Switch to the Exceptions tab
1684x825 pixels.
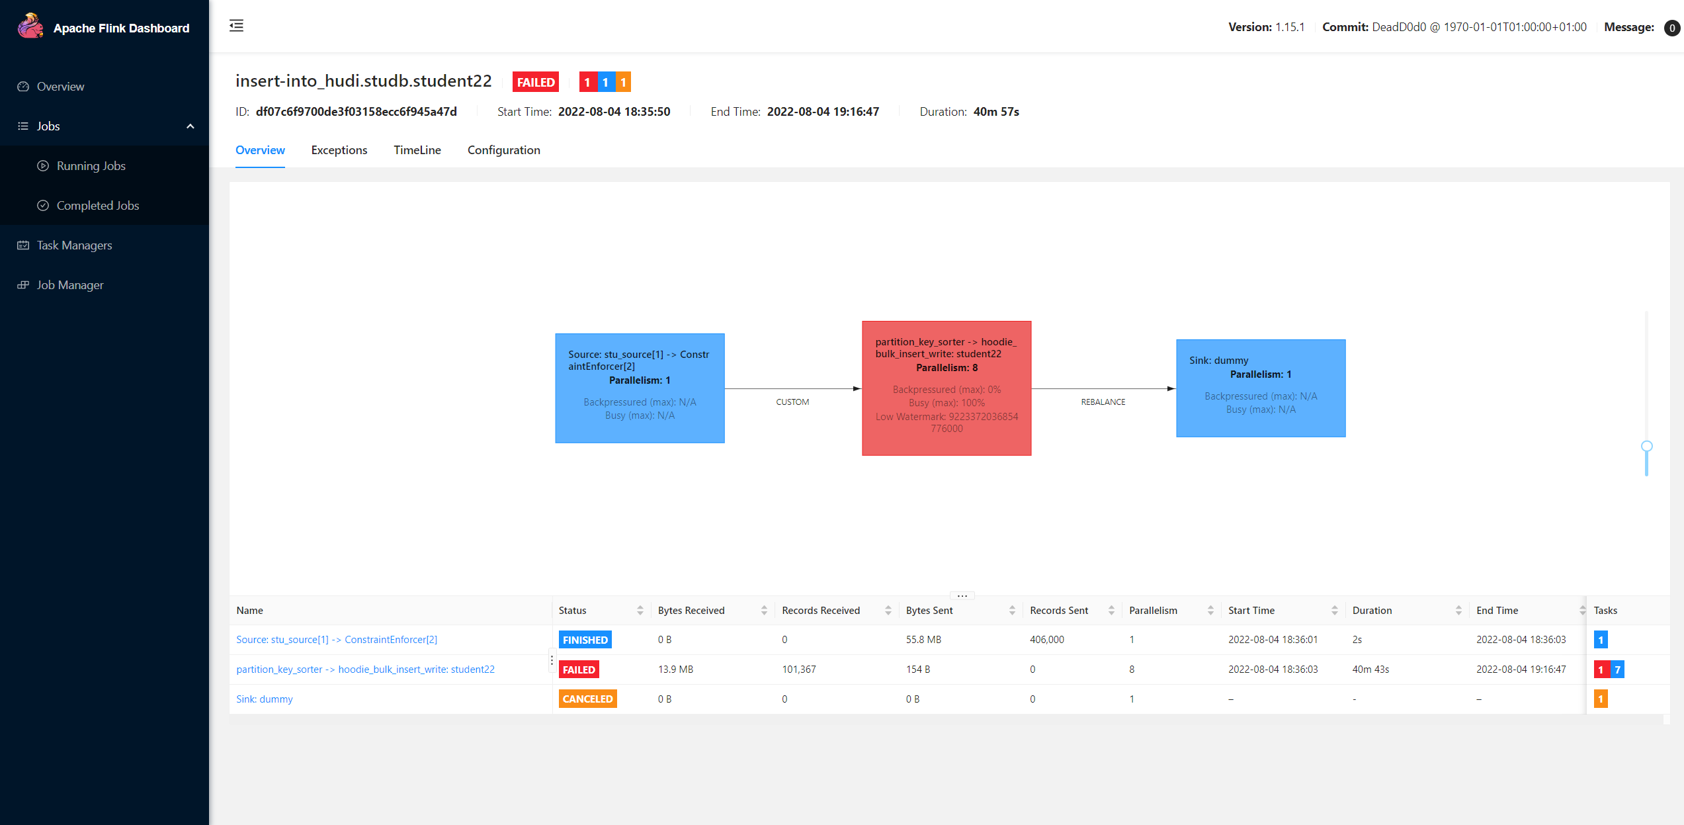click(339, 150)
